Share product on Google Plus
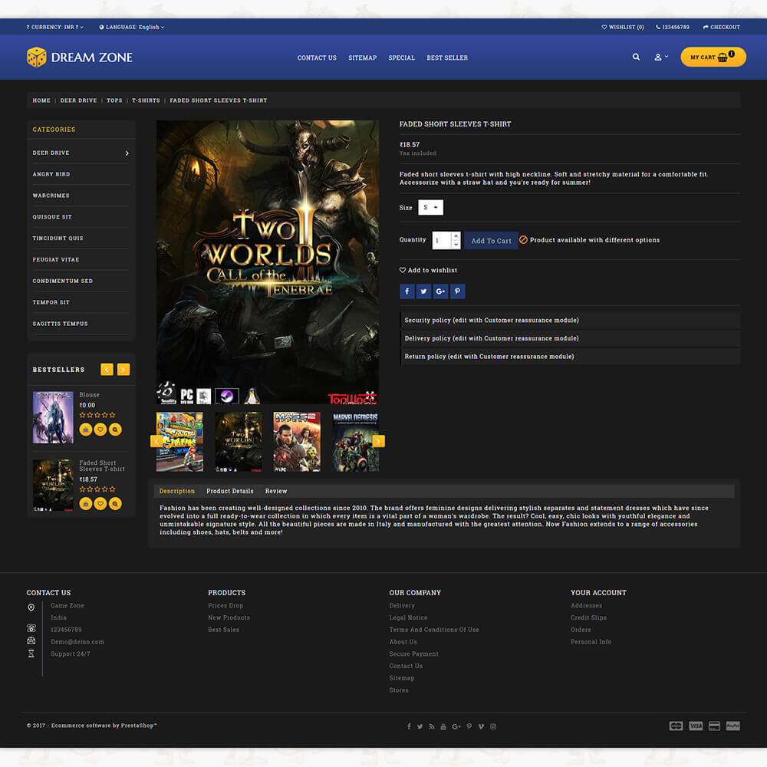This screenshot has height=767, width=767. click(440, 291)
